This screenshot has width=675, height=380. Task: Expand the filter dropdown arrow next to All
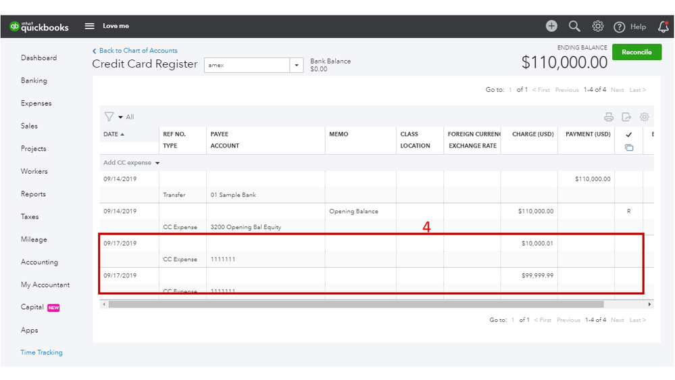(120, 117)
